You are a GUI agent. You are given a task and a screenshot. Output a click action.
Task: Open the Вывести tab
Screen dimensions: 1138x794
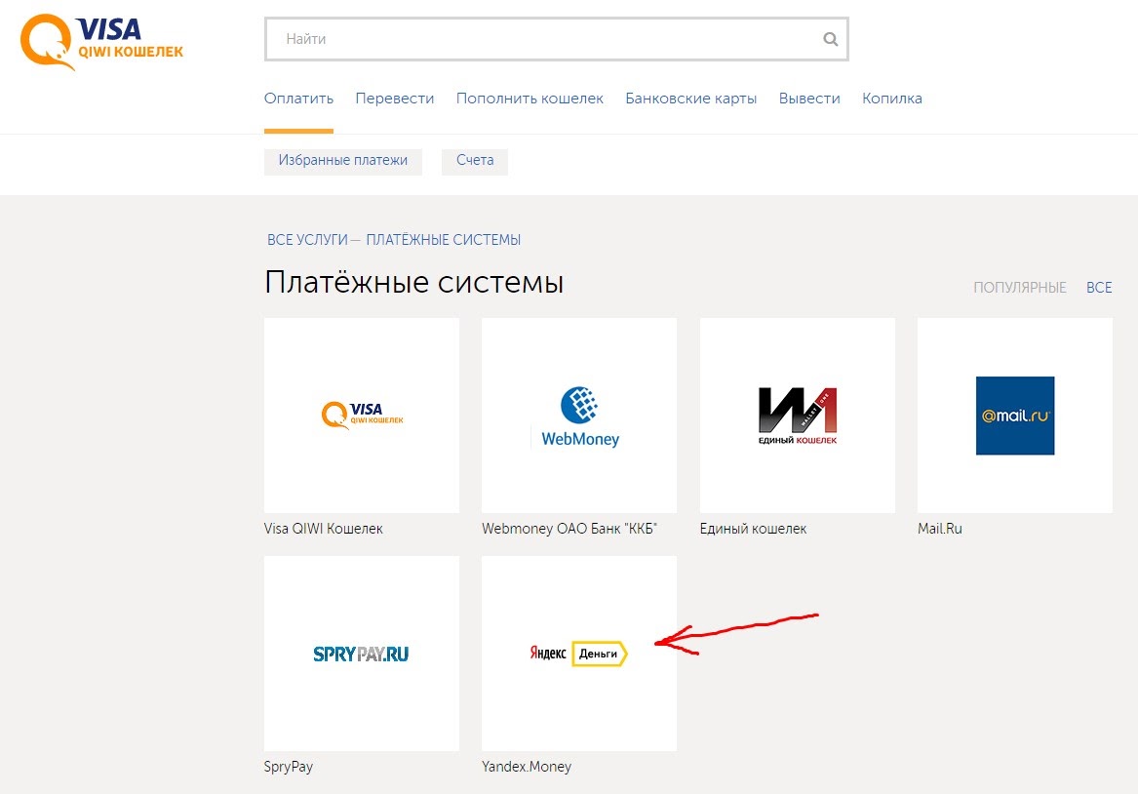809,99
